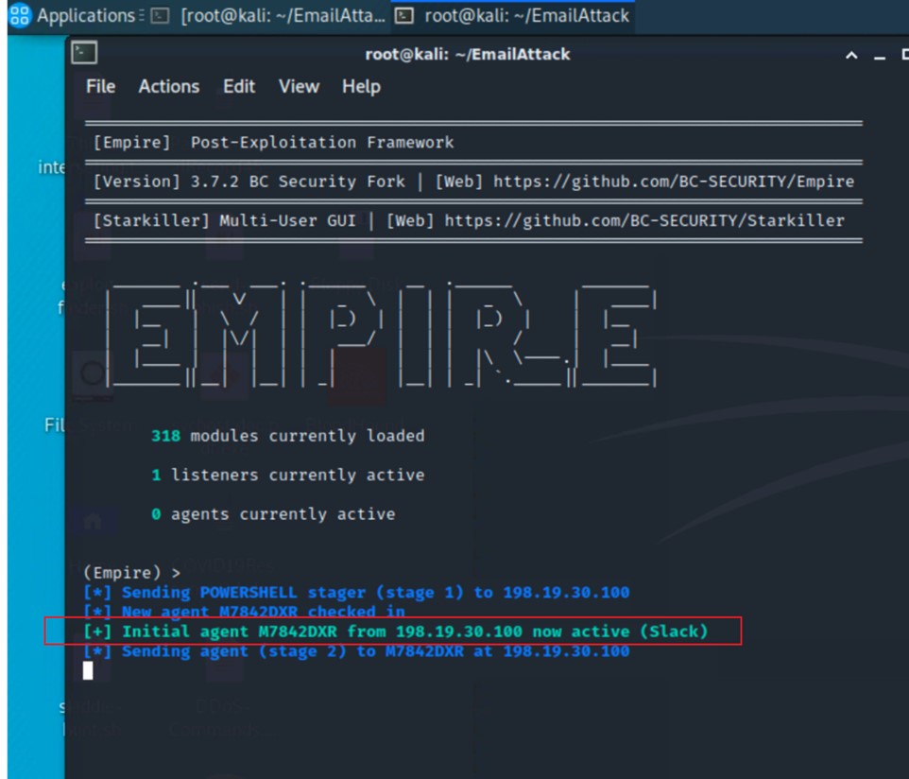Click terminal icon of first taskbar entry
This screenshot has height=779, width=909.
[160, 16]
